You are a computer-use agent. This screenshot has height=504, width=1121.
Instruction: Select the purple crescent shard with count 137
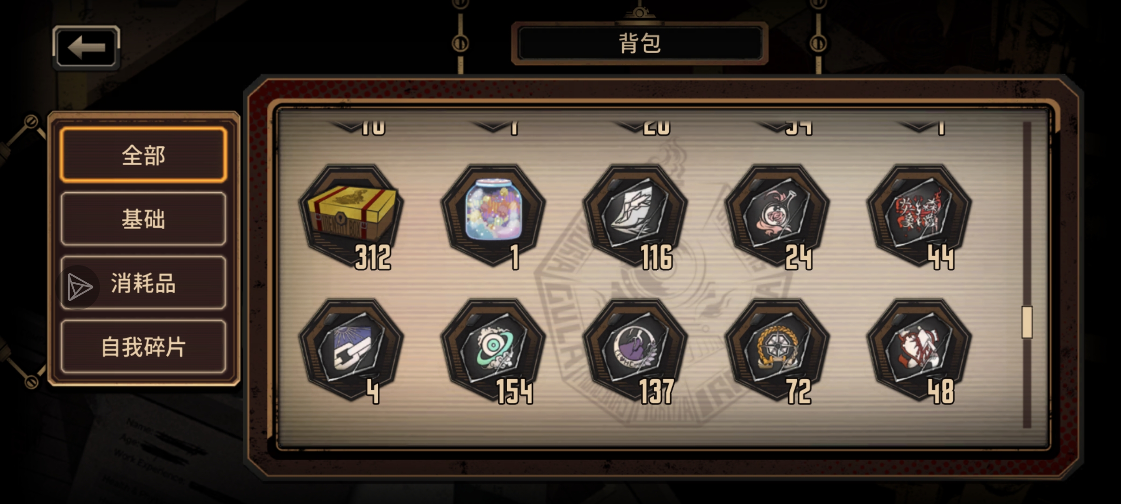coord(635,350)
